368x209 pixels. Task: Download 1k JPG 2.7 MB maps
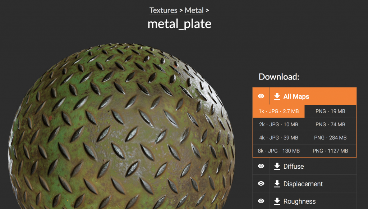tap(279, 112)
